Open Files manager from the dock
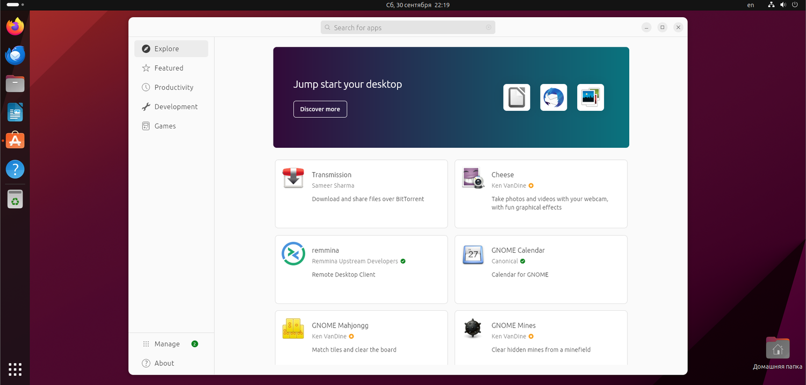This screenshot has height=385, width=806. (x=15, y=83)
